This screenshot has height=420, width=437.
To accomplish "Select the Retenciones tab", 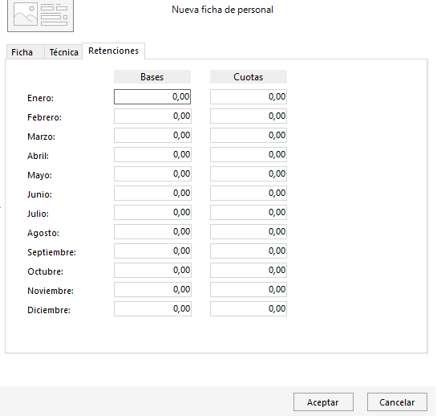I will tap(113, 51).
